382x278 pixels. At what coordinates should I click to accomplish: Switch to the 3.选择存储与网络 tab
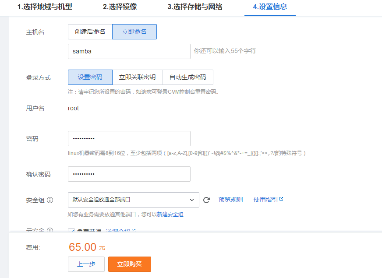pyautogui.click(x=195, y=7)
